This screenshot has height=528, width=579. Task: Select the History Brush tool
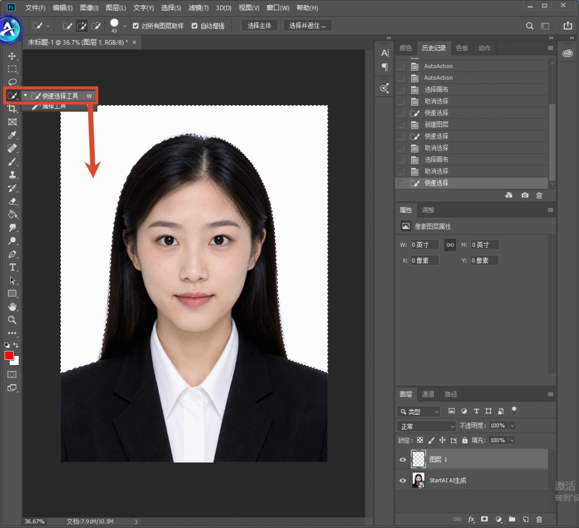click(x=12, y=188)
